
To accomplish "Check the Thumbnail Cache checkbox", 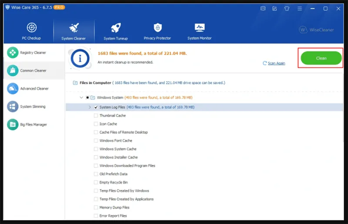I will (x=96, y=115).
